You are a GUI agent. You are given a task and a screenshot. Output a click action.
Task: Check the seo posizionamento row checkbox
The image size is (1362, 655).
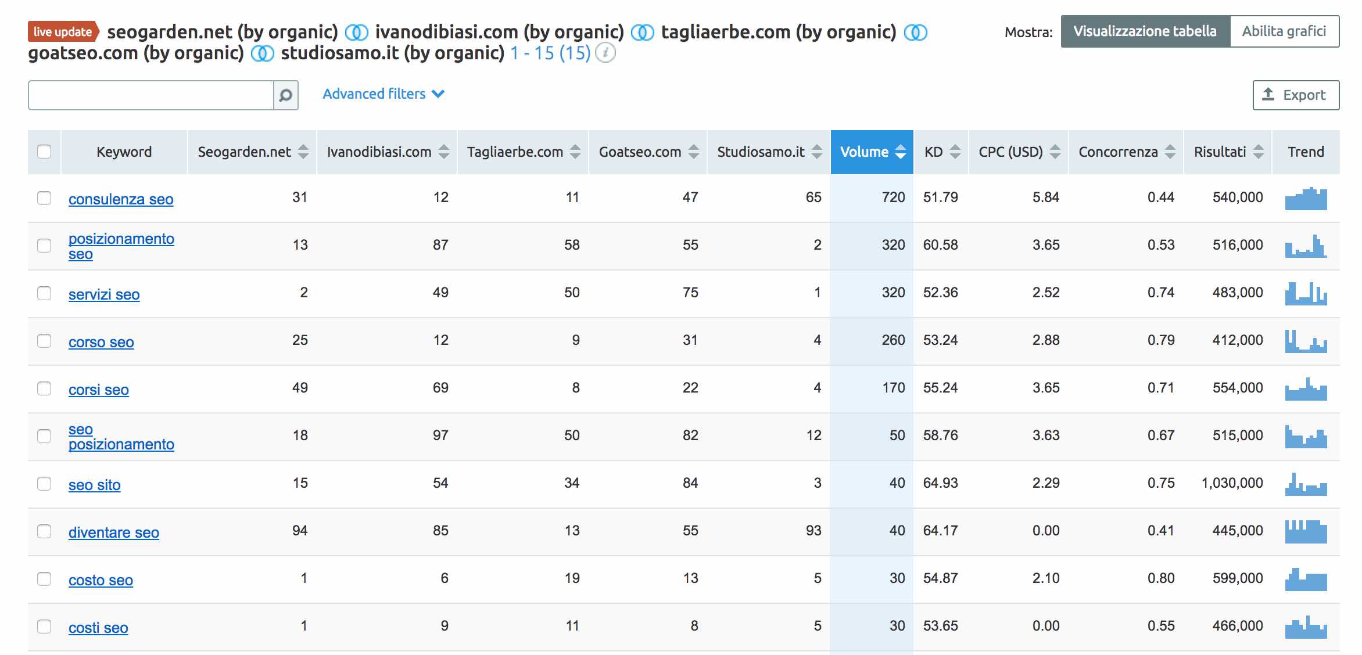point(44,436)
